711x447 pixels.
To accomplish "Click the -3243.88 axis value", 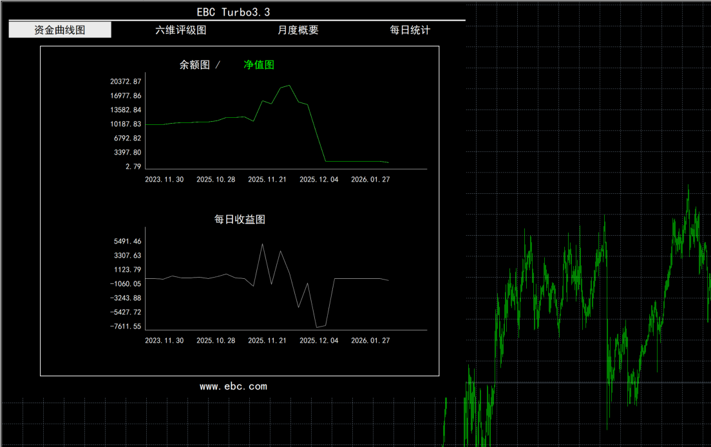I will (x=126, y=298).
